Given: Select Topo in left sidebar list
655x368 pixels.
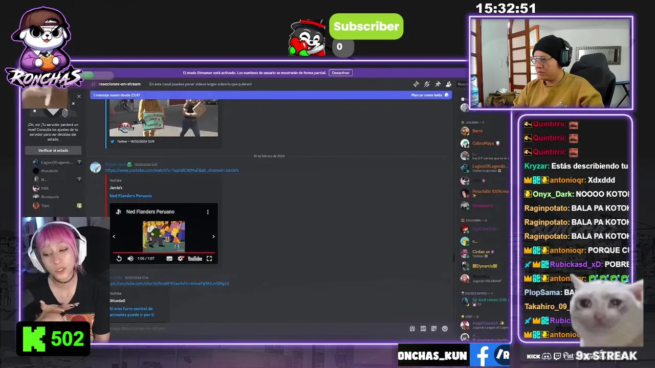Looking at the screenshot, I should 45,205.
